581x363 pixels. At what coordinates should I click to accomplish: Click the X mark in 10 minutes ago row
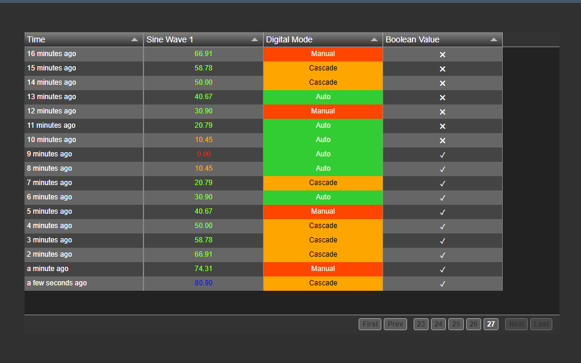coord(442,141)
